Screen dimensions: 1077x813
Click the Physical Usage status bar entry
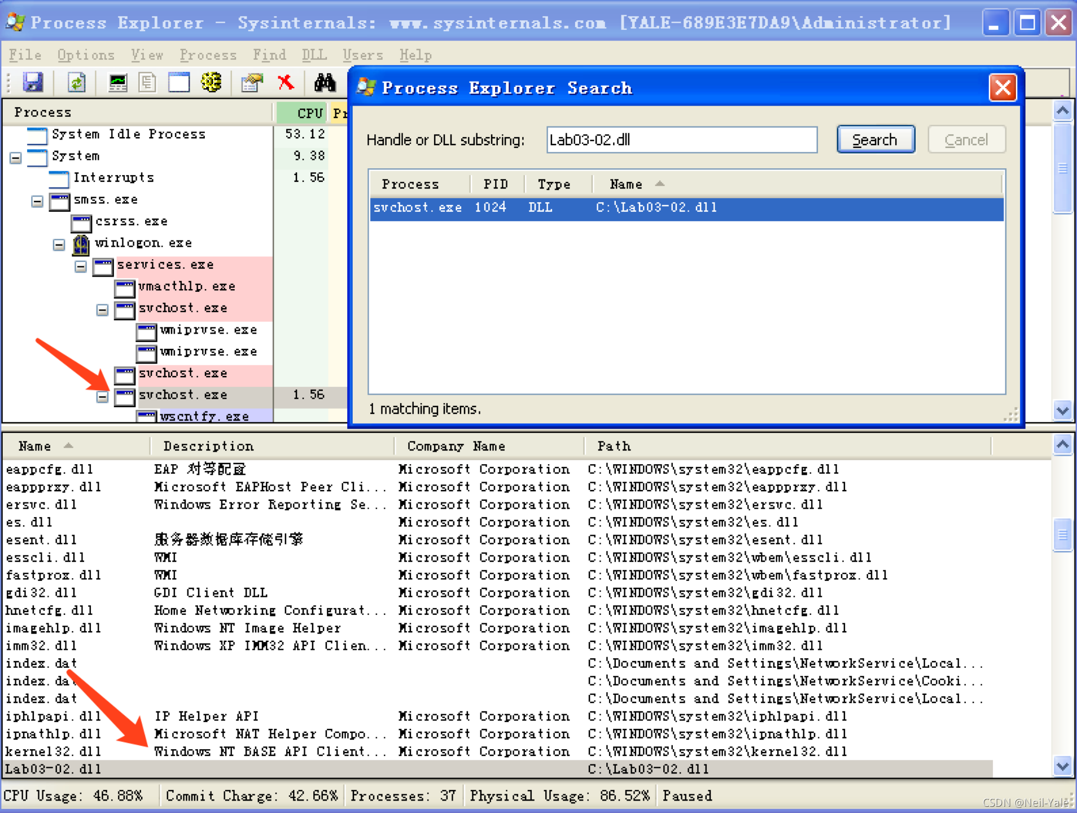[x=559, y=795]
